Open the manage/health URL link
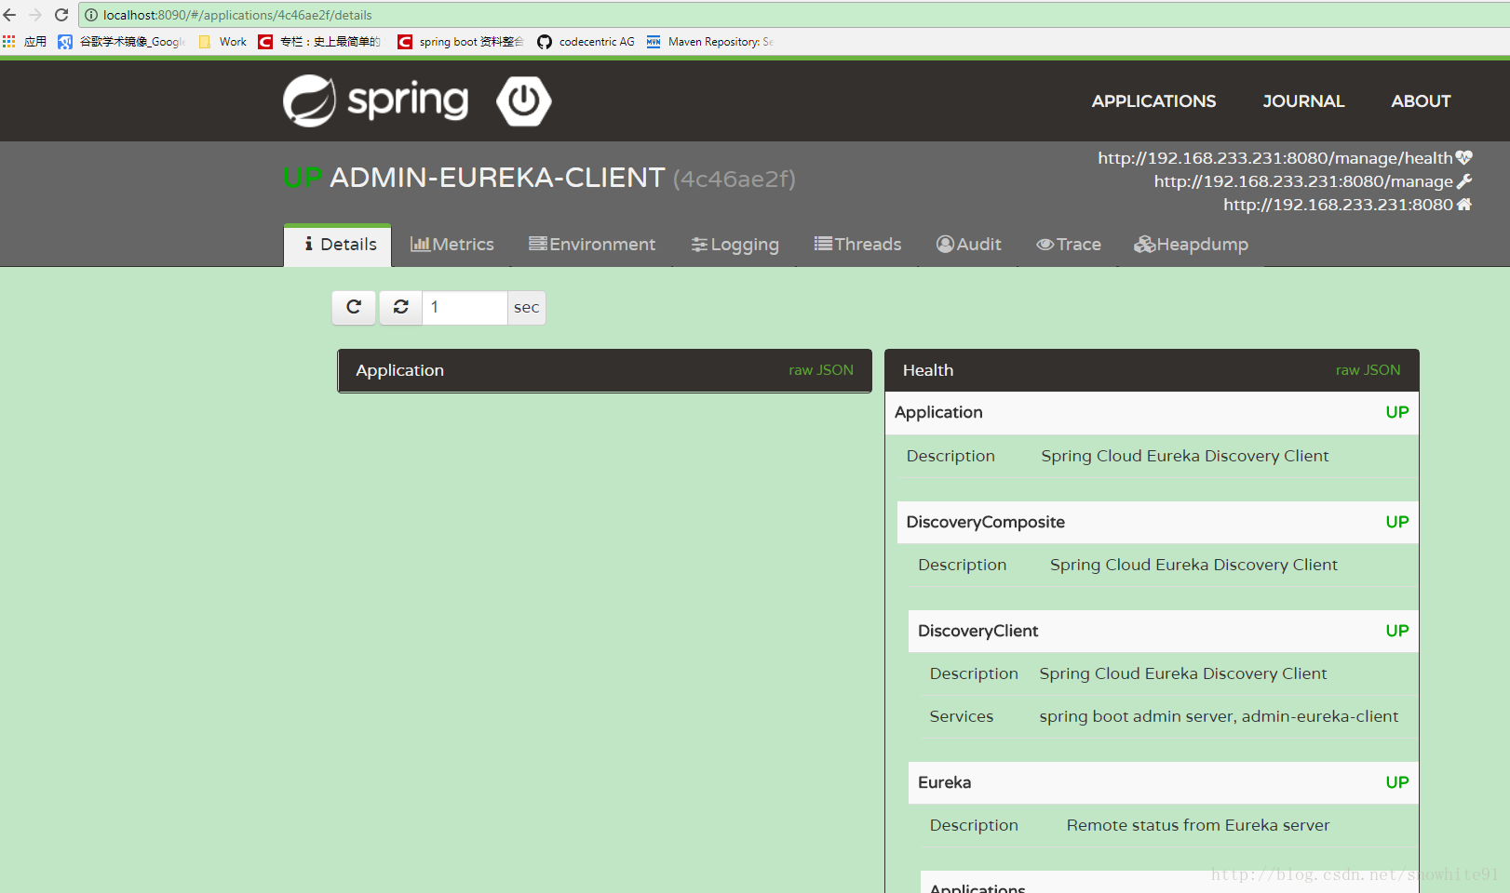 coord(1274,158)
